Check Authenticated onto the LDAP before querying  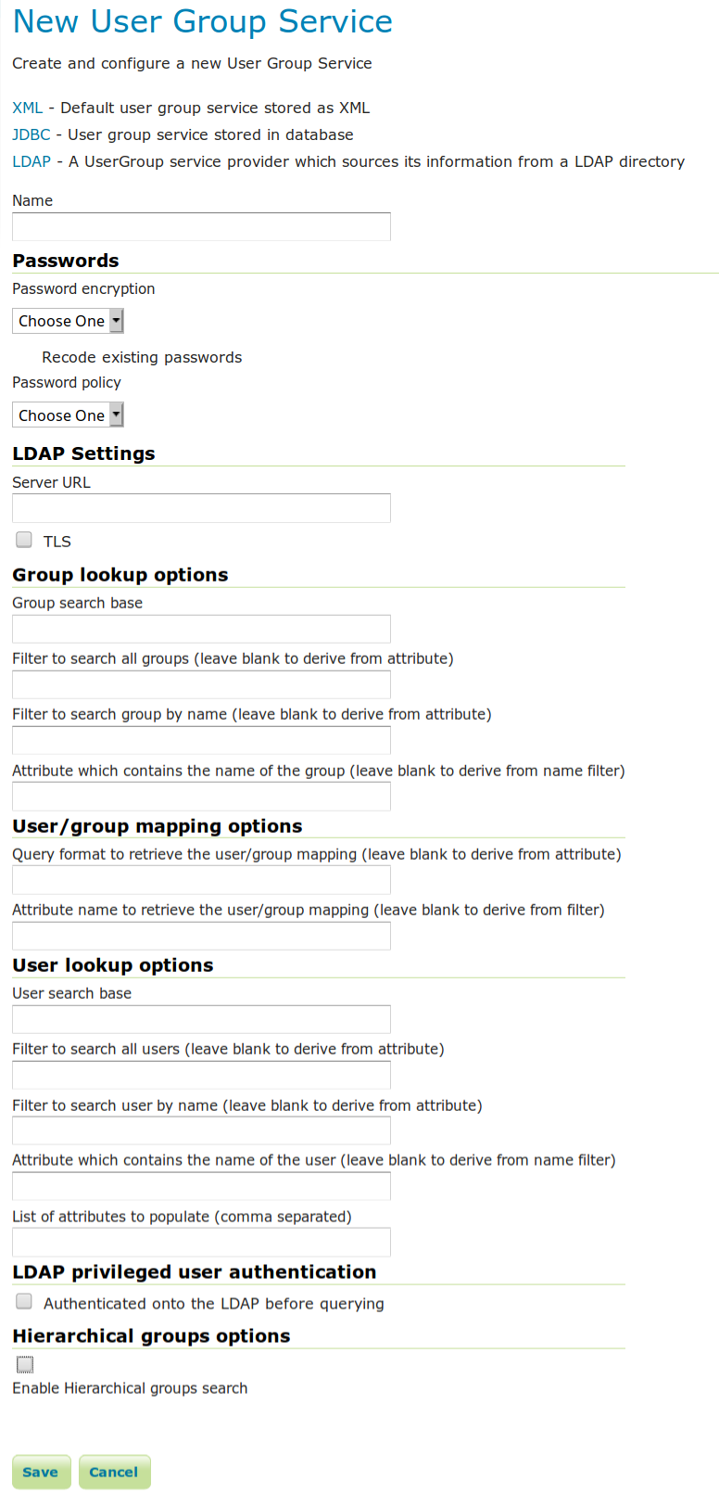(24, 1302)
